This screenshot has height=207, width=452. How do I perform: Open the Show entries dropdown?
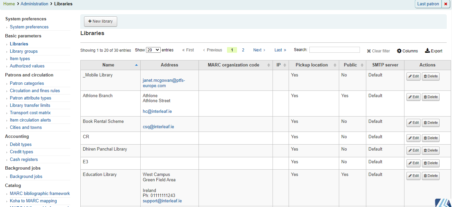click(x=153, y=50)
